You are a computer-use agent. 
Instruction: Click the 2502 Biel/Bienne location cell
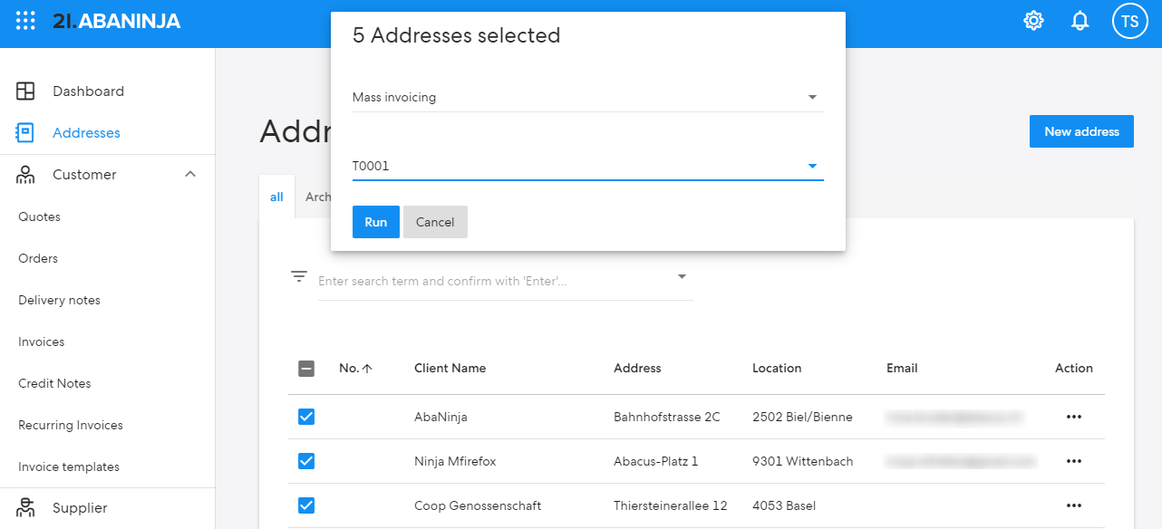point(802,418)
